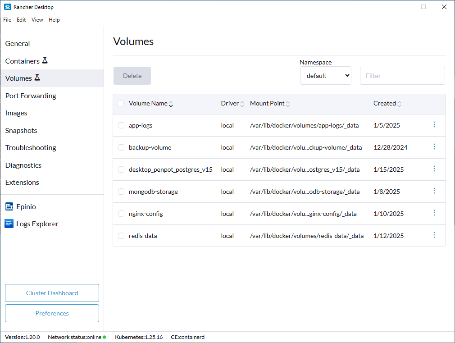Click the Logs Explorer extension icon
455x343 pixels.
(x=9, y=224)
